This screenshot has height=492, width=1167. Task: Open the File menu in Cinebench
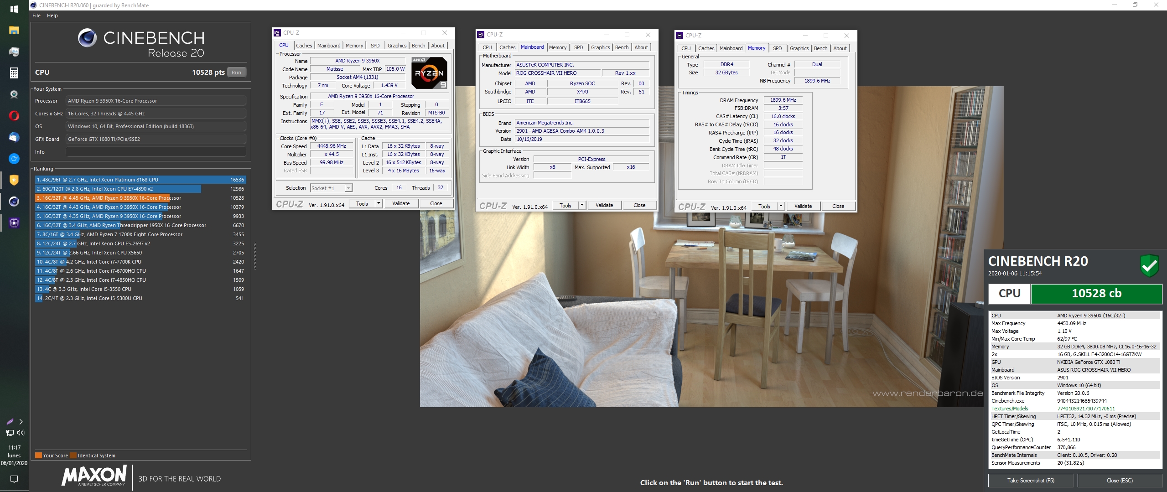36,16
